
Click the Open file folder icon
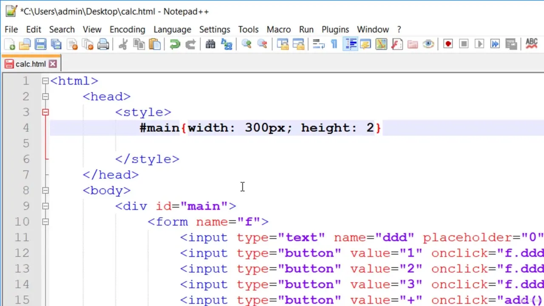[25, 44]
